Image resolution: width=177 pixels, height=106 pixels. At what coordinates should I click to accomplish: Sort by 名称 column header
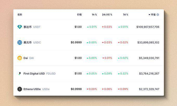coord(20,15)
